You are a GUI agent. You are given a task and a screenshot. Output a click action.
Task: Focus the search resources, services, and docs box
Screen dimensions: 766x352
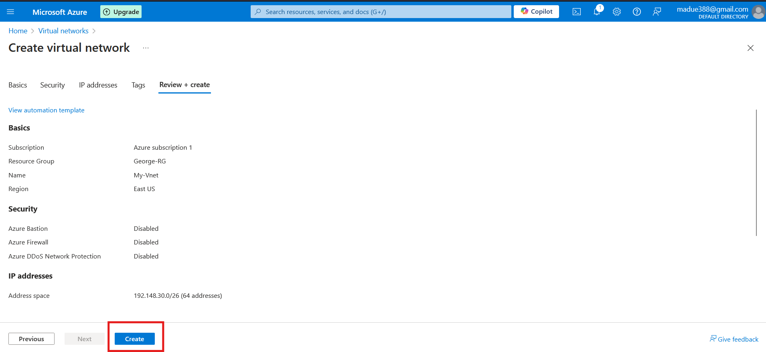(381, 12)
